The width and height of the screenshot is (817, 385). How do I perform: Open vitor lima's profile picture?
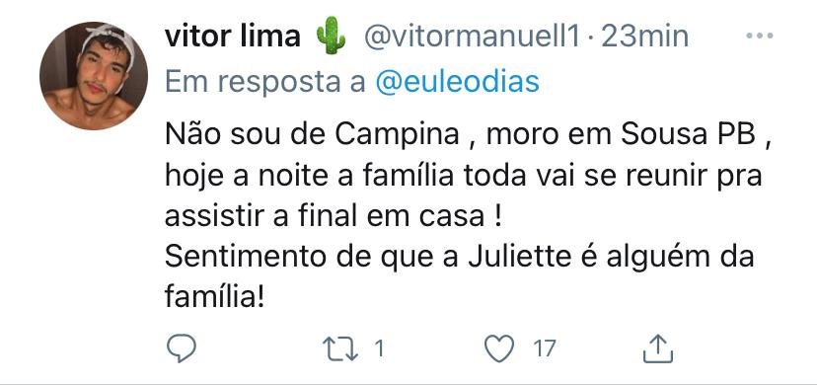(x=94, y=76)
